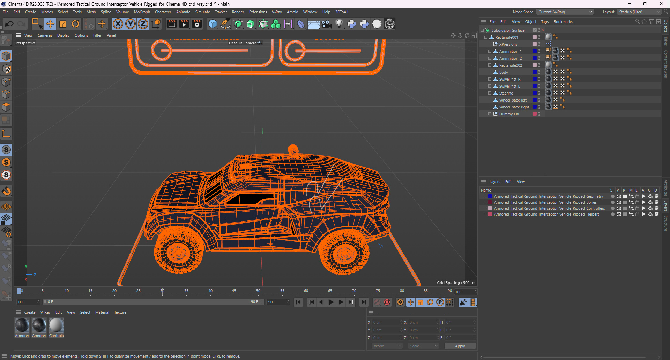Viewport: 670px width, 360px height.
Task: Click the globe icon in toolbar
Action: point(389,24)
